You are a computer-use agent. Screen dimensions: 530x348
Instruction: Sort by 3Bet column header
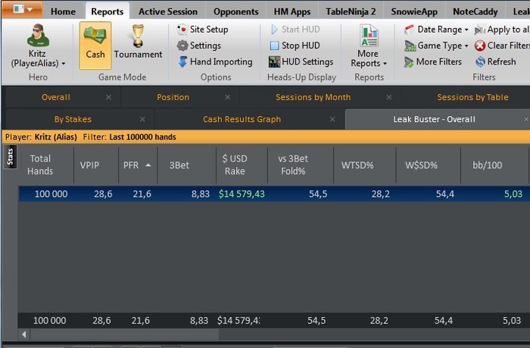(x=179, y=165)
